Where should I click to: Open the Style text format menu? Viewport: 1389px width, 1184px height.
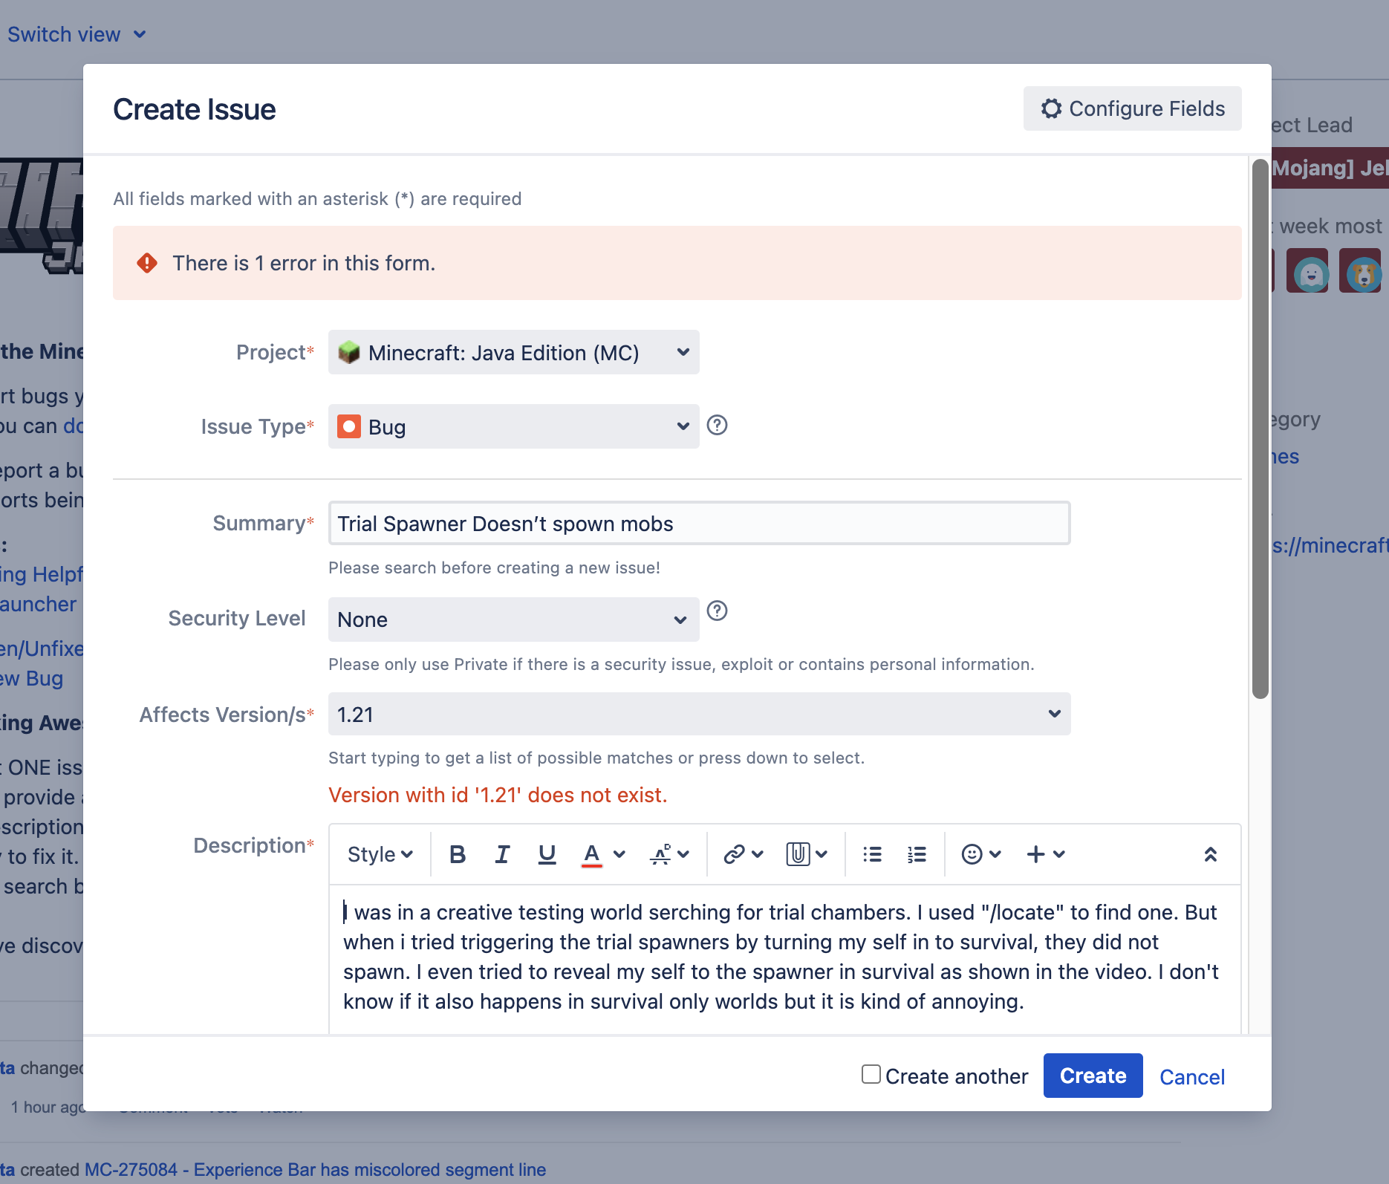380,854
